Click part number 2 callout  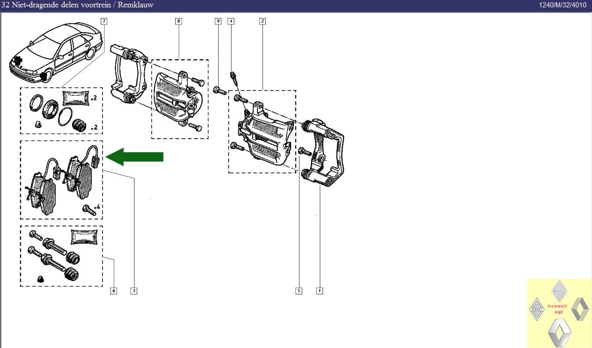pos(262,21)
